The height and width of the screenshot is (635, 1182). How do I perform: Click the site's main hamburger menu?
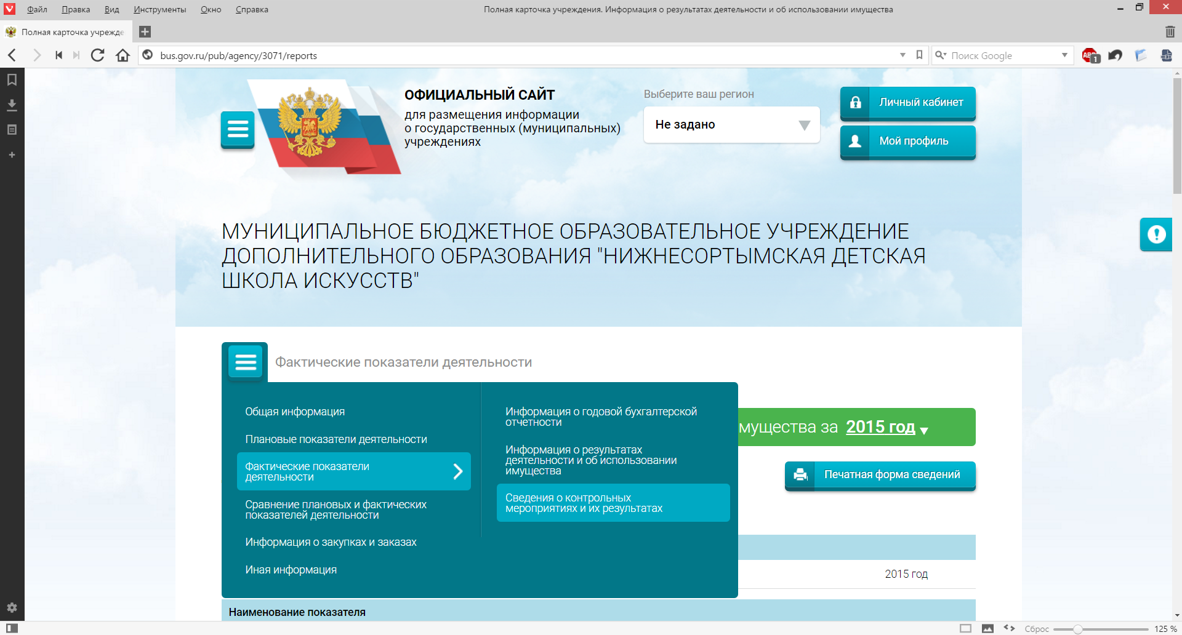click(x=238, y=129)
